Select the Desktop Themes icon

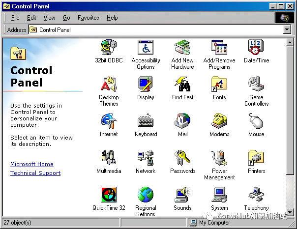pyautogui.click(x=109, y=84)
